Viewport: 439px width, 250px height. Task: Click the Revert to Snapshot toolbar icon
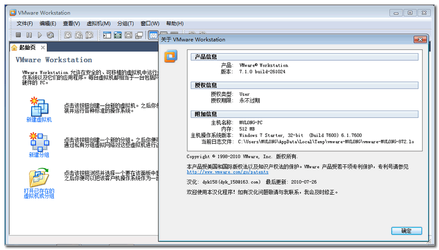click(79, 35)
